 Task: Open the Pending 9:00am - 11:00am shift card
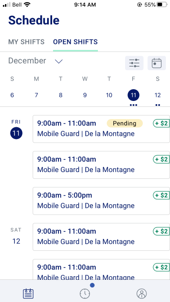[x=102, y=129]
